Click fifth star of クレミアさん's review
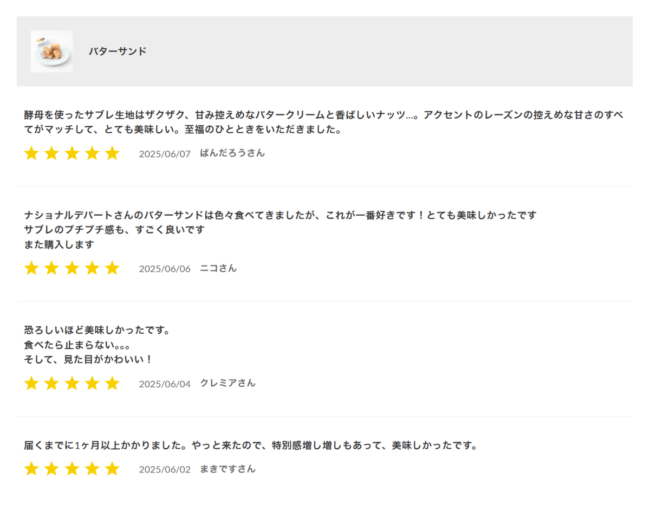Viewport: 650px width, 511px height. pos(112,384)
